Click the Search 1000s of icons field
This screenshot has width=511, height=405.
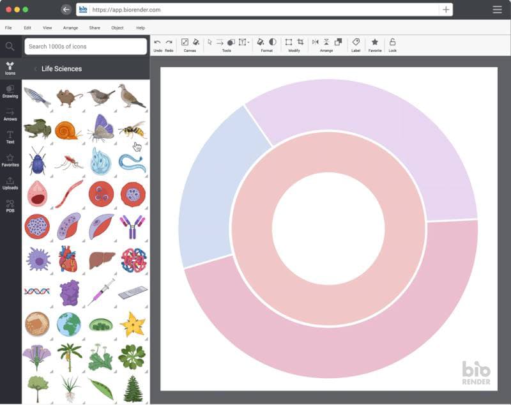[86, 47]
